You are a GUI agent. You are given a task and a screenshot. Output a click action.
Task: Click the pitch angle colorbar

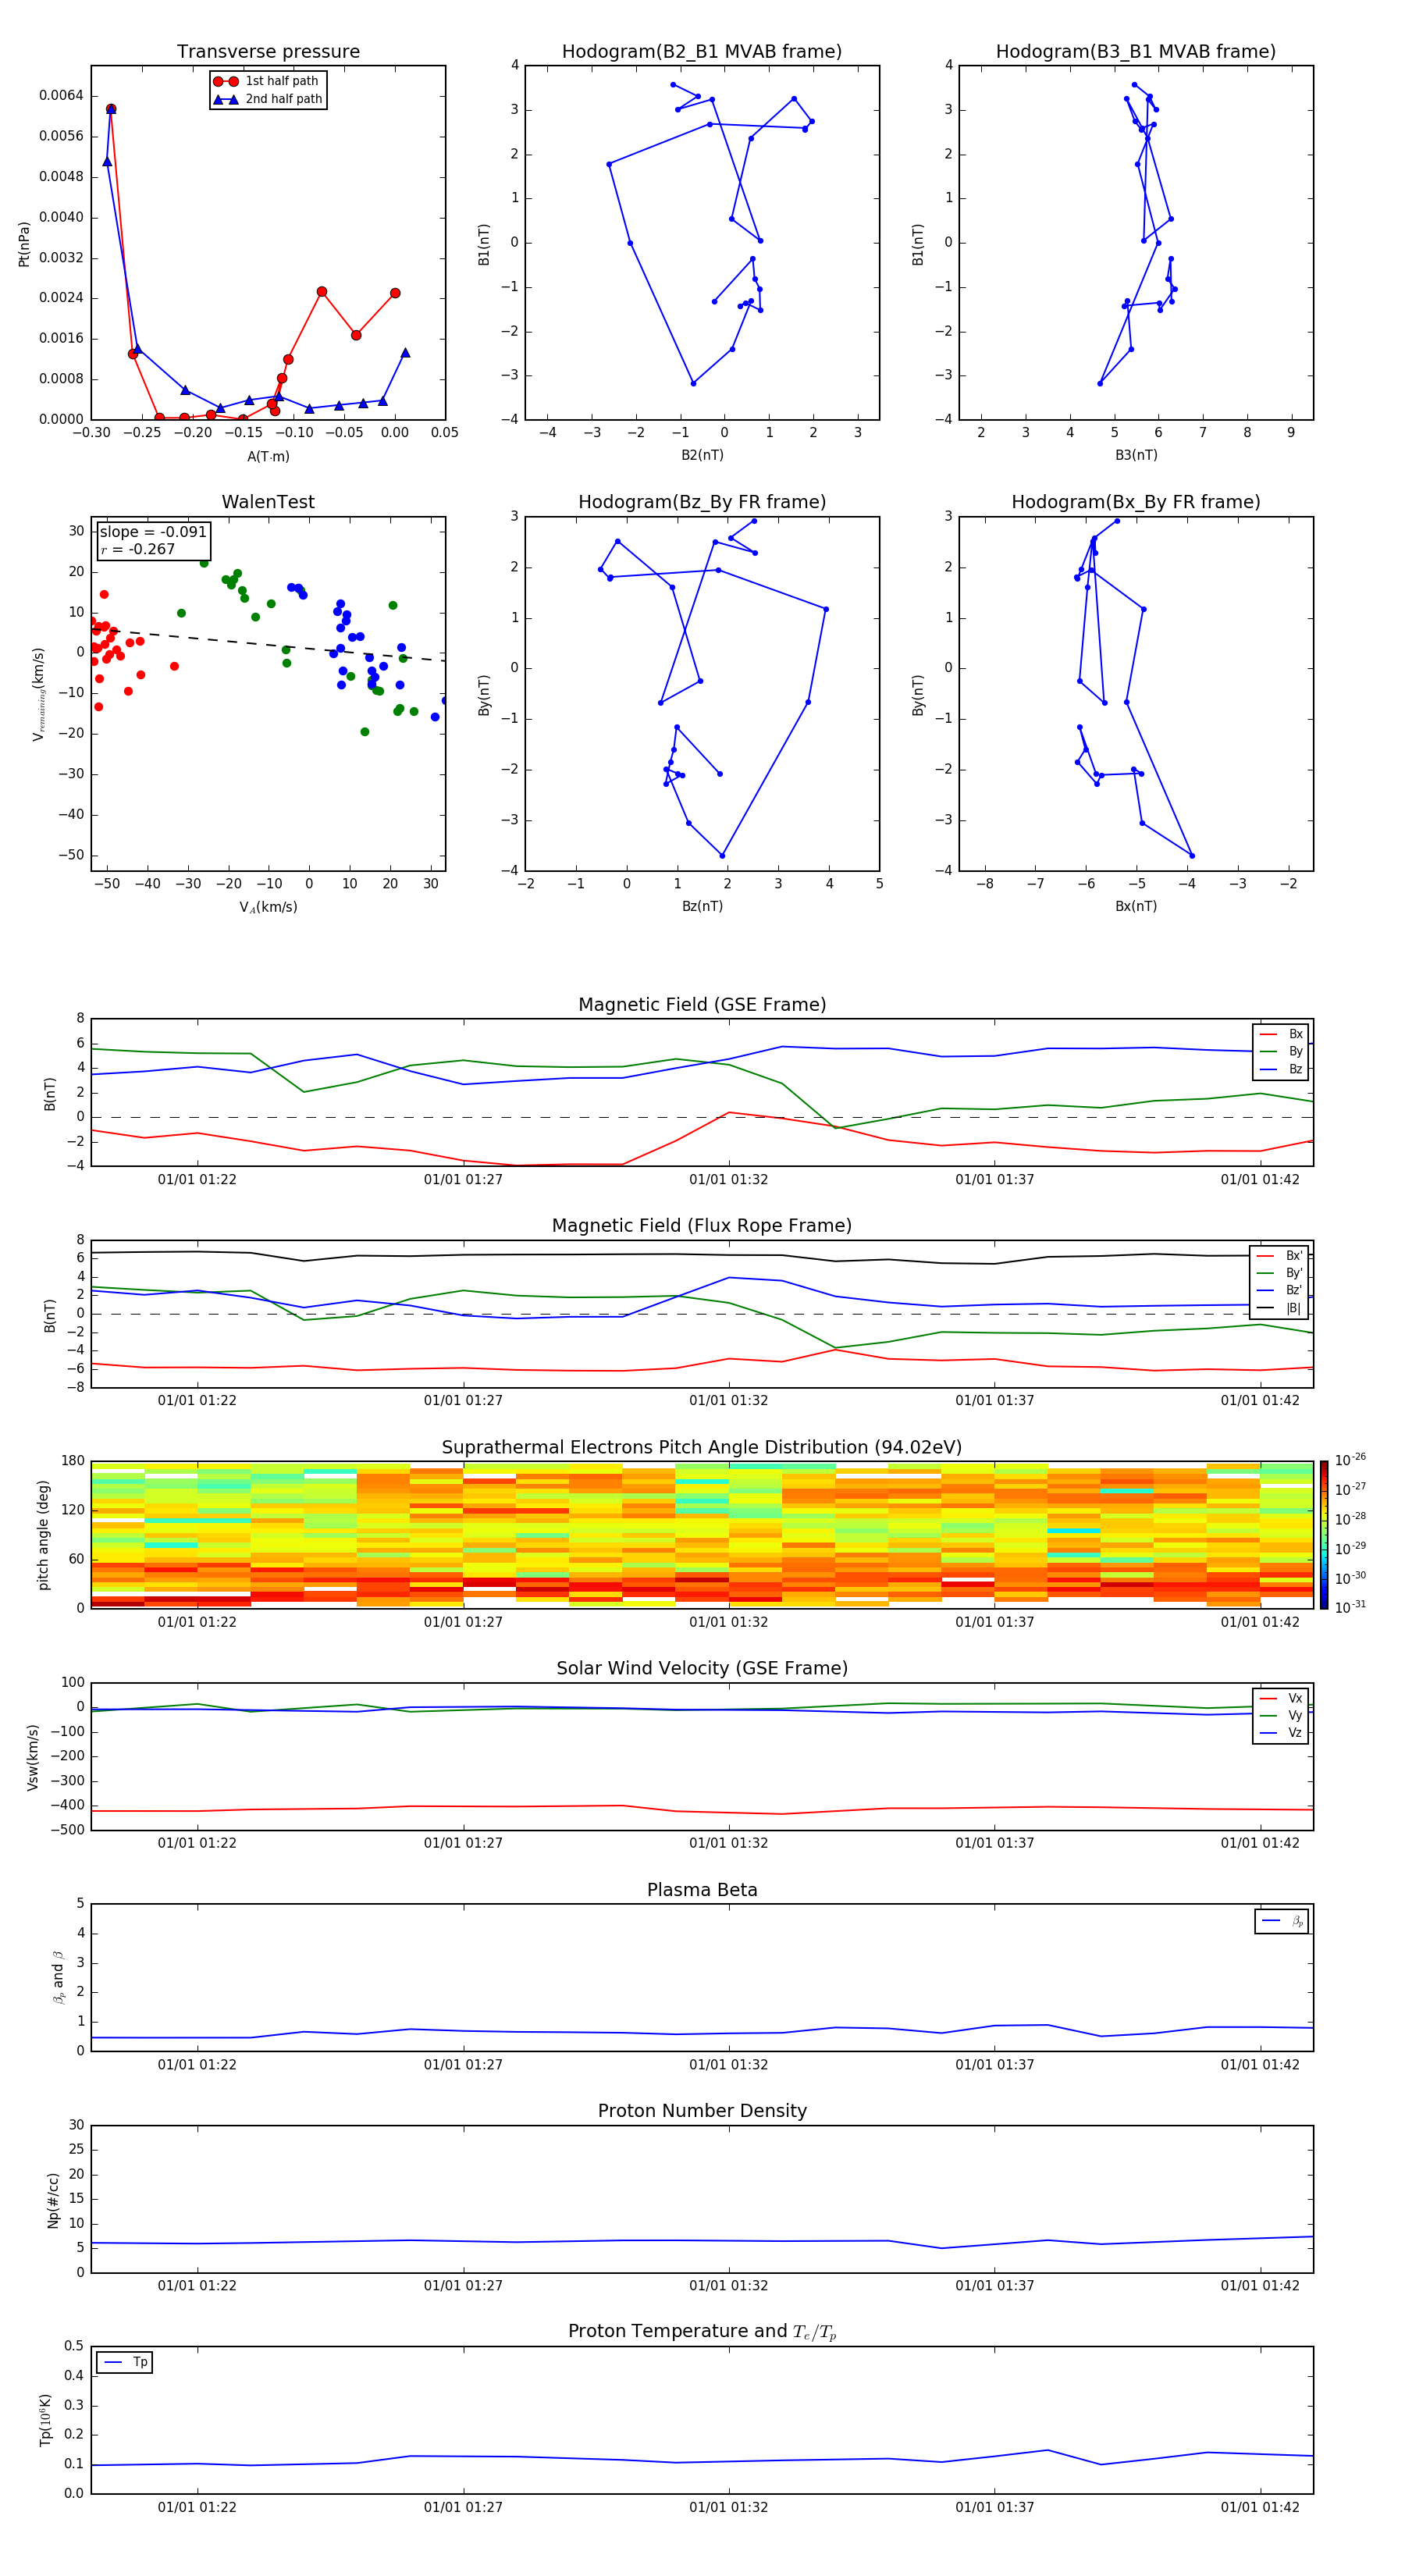coord(1323,1534)
